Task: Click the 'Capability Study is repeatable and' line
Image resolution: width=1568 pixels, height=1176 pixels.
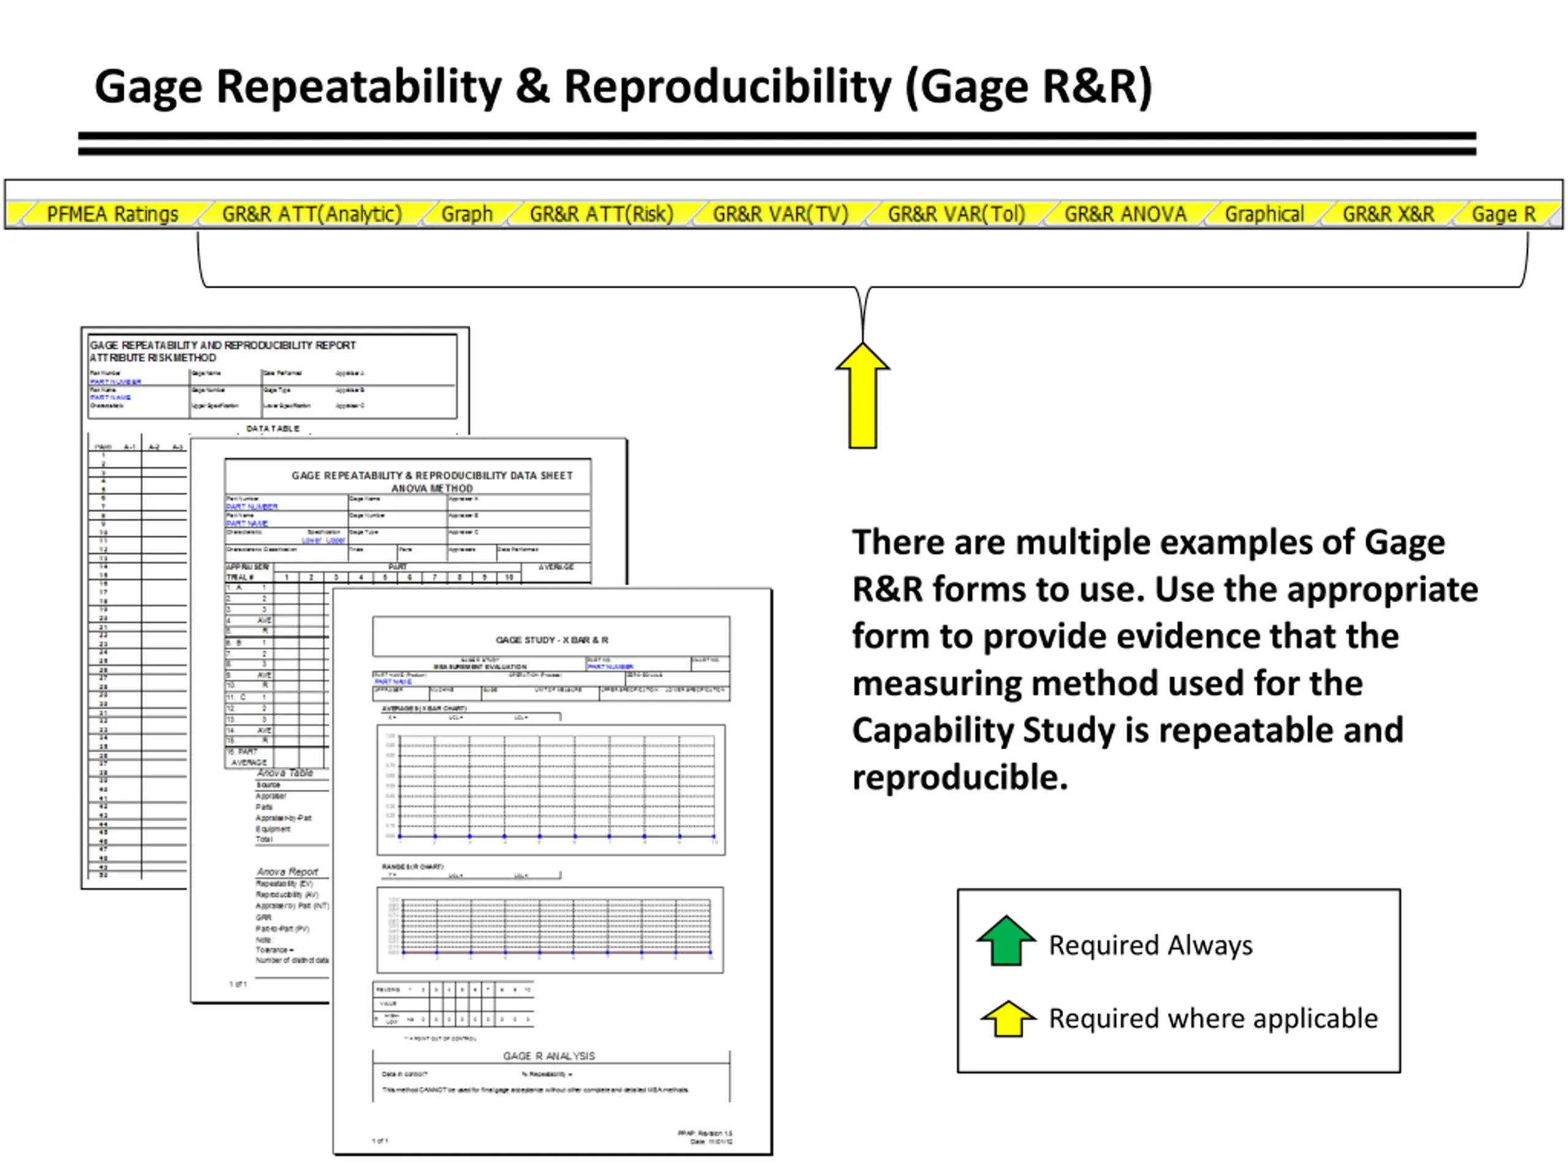Action: [x=1127, y=730]
